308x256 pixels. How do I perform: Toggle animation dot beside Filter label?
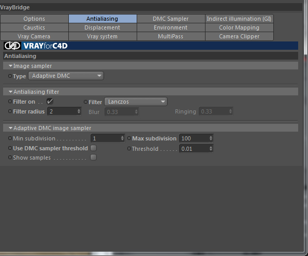[x=85, y=102]
